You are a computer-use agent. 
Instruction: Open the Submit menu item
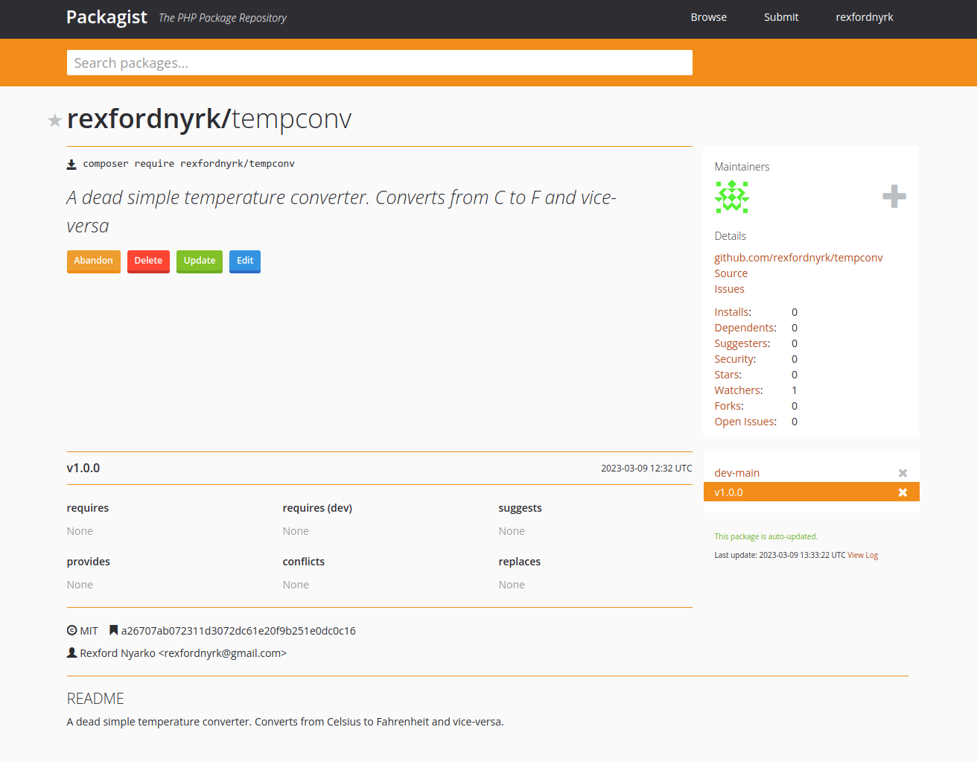point(781,17)
